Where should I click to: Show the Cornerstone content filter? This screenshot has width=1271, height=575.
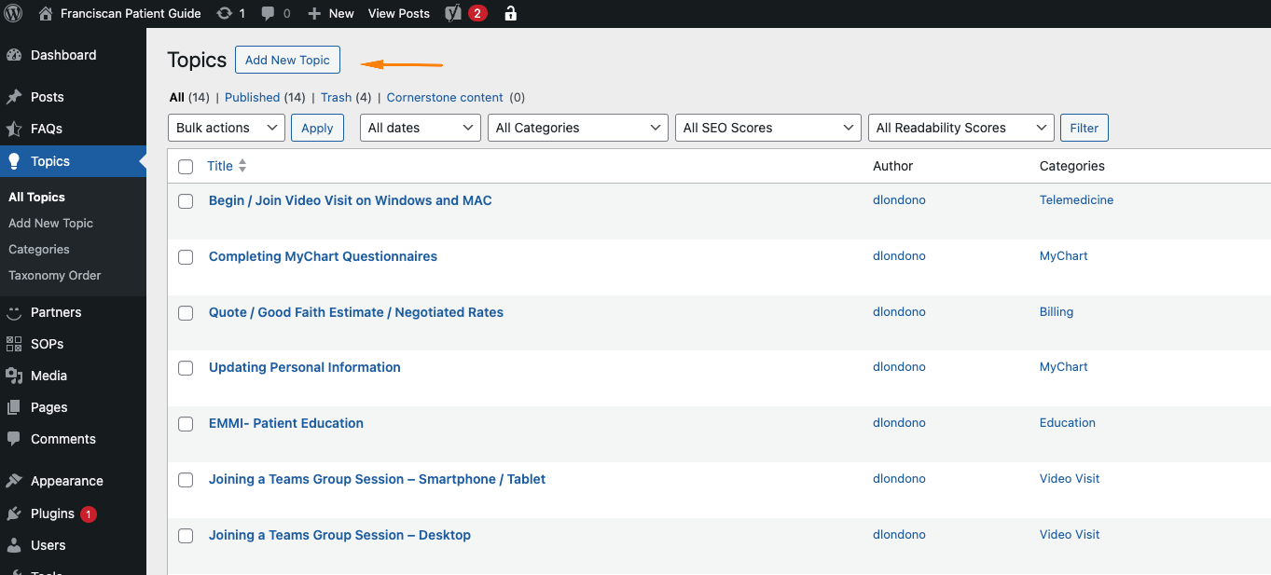pyautogui.click(x=445, y=97)
